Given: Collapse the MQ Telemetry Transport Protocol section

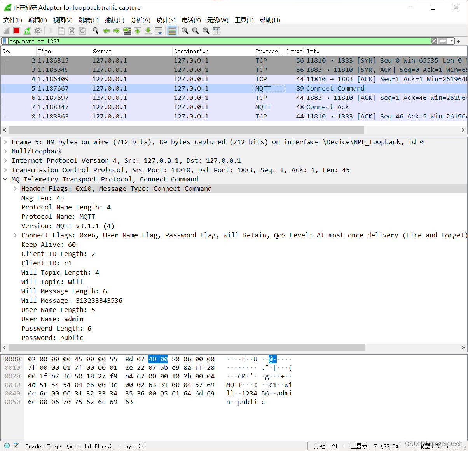Looking at the screenshot, I should coord(5,179).
